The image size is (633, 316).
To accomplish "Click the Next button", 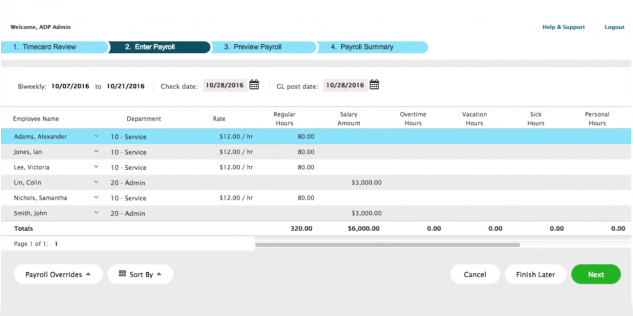I will tap(596, 274).
